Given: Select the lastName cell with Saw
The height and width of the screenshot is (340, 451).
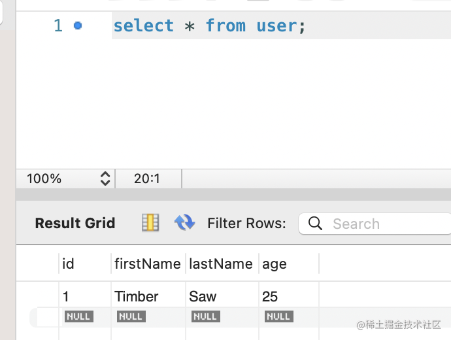Looking at the screenshot, I should click(203, 296).
